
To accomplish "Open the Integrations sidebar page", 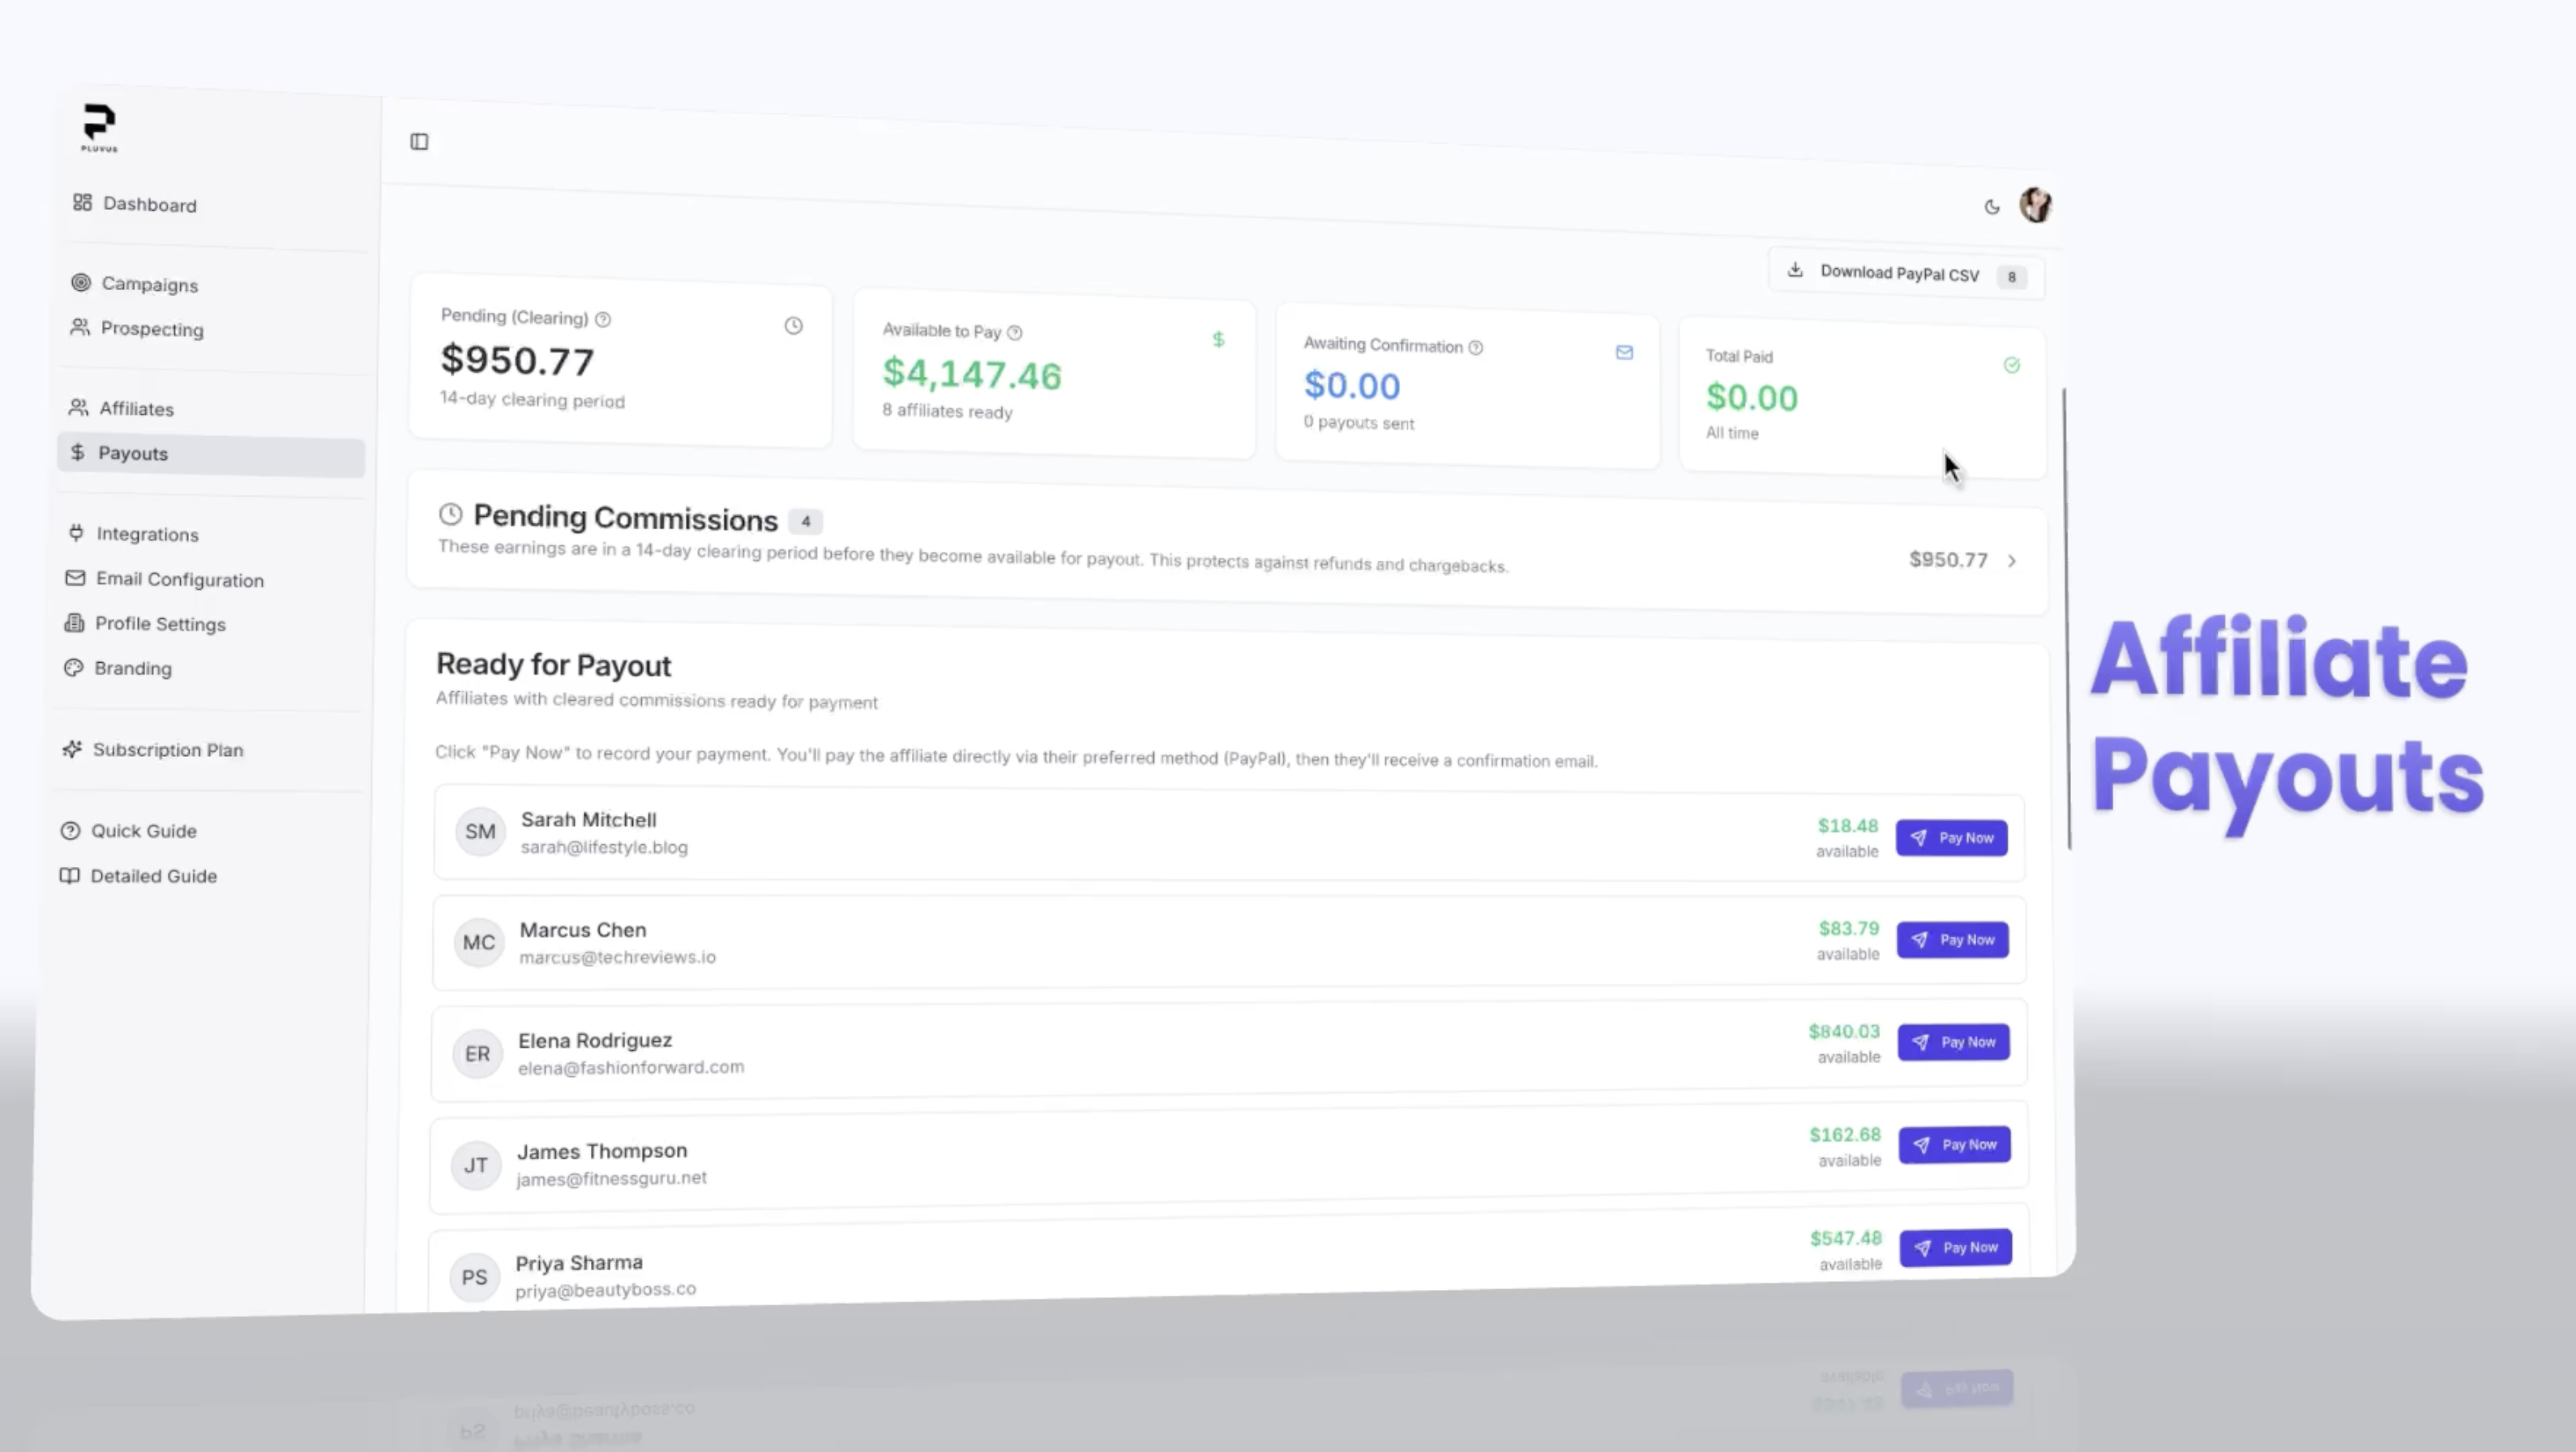I will pyautogui.click(x=147, y=535).
